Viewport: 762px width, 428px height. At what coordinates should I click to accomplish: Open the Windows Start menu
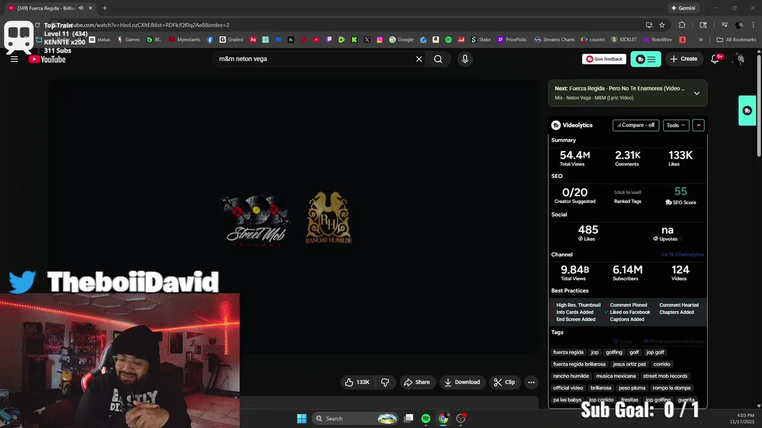pos(302,418)
